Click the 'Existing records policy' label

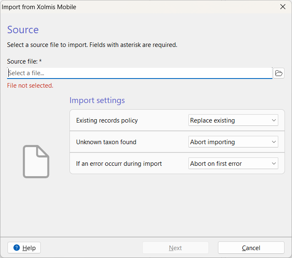tap(107, 120)
